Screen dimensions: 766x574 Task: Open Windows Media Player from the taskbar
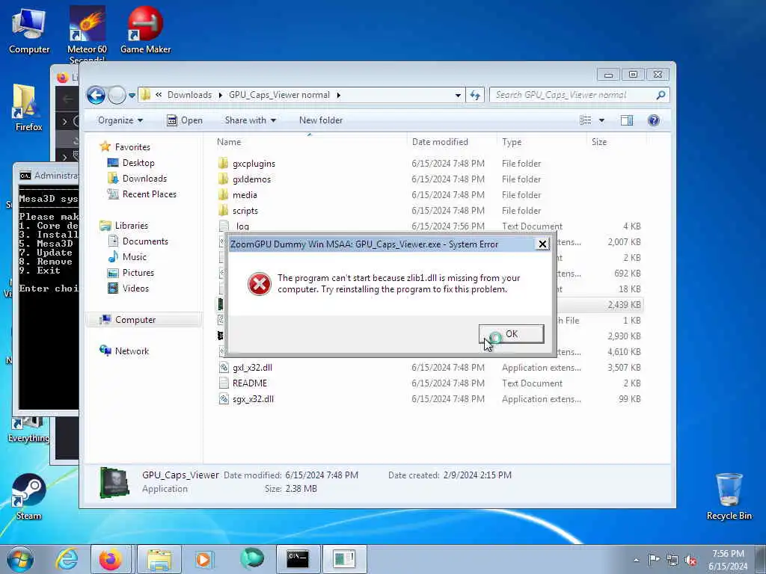coord(203,559)
